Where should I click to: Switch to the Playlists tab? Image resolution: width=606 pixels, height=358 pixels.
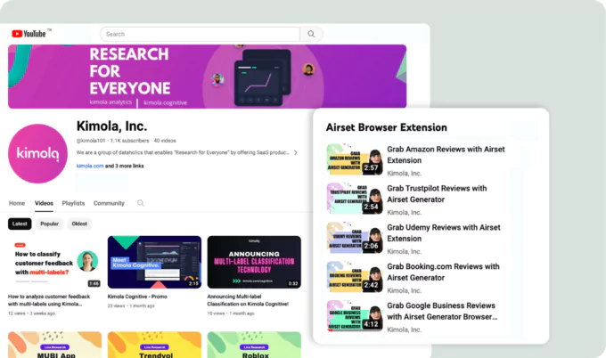click(73, 203)
